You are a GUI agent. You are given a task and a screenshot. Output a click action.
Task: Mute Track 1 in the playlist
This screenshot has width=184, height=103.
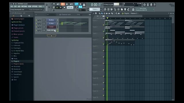[103, 25]
